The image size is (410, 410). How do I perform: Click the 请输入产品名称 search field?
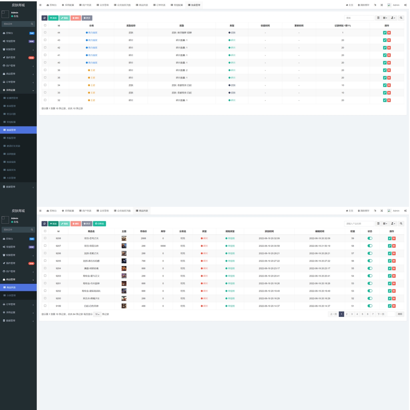tap(359, 224)
